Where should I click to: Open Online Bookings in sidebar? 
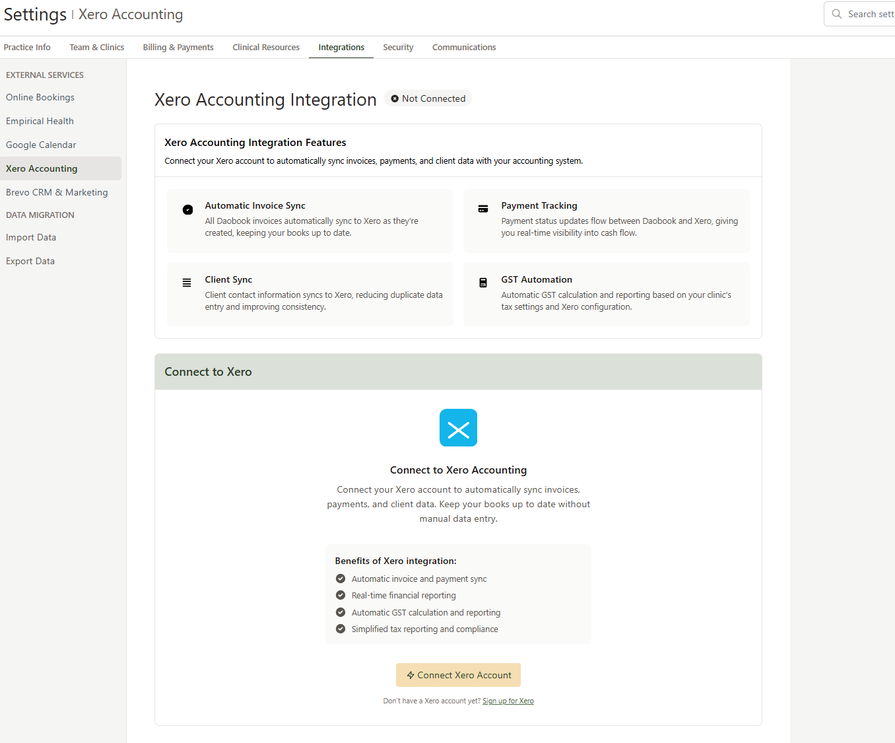[x=61, y=97]
